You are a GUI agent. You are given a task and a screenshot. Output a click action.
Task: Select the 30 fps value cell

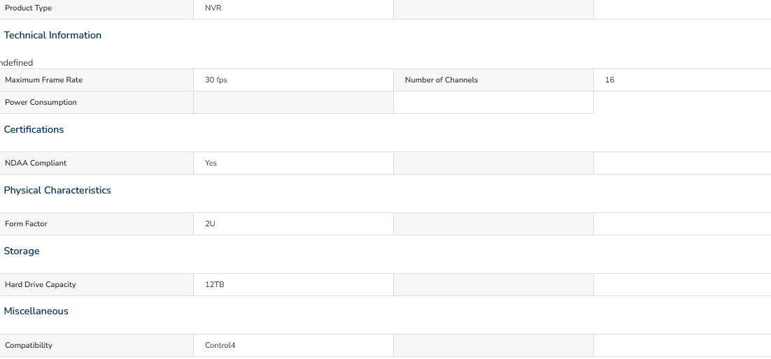click(x=294, y=80)
